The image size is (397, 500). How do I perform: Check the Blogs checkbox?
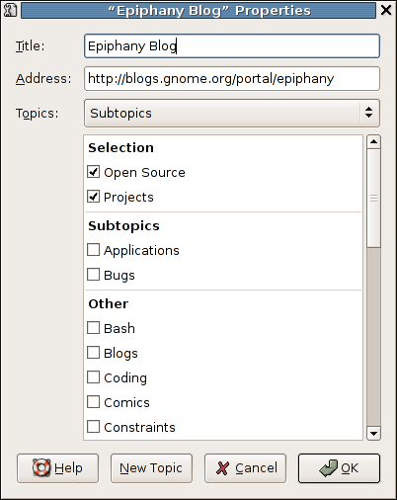coord(94,353)
